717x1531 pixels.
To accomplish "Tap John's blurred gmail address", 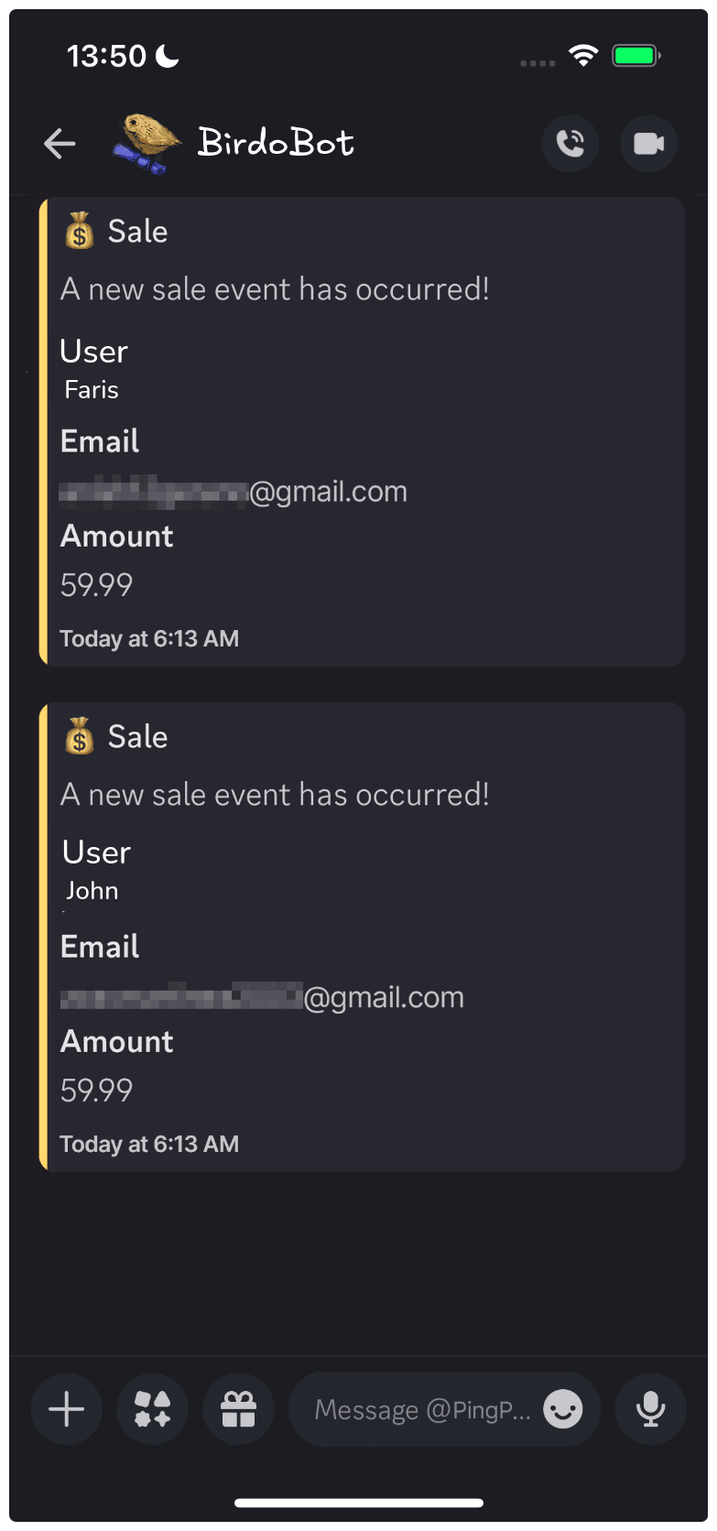I will pos(262,997).
